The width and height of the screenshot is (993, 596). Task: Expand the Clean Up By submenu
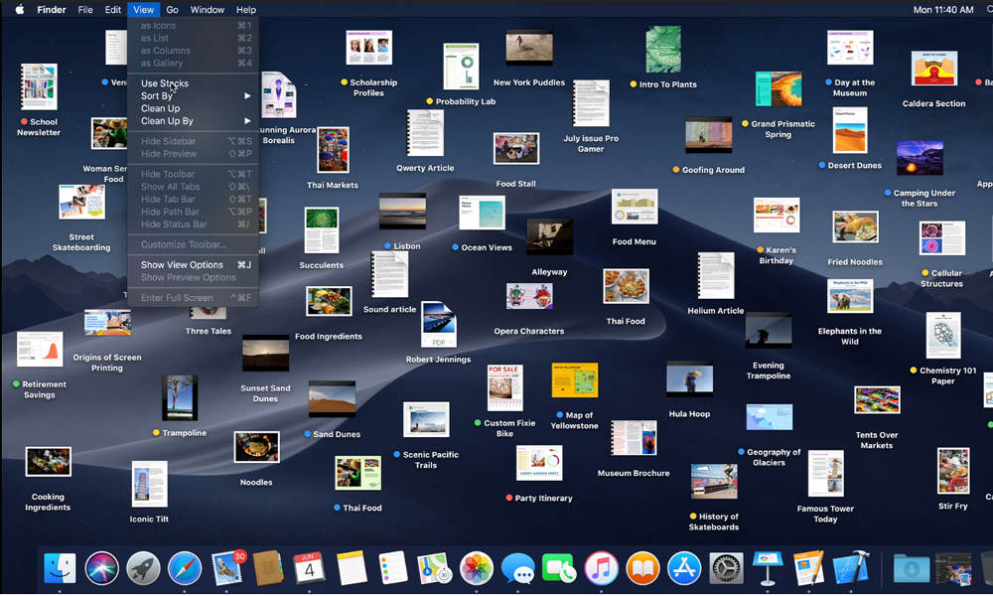tap(167, 121)
